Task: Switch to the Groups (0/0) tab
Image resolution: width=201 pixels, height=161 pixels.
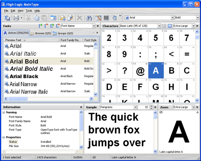Action: 63,33
